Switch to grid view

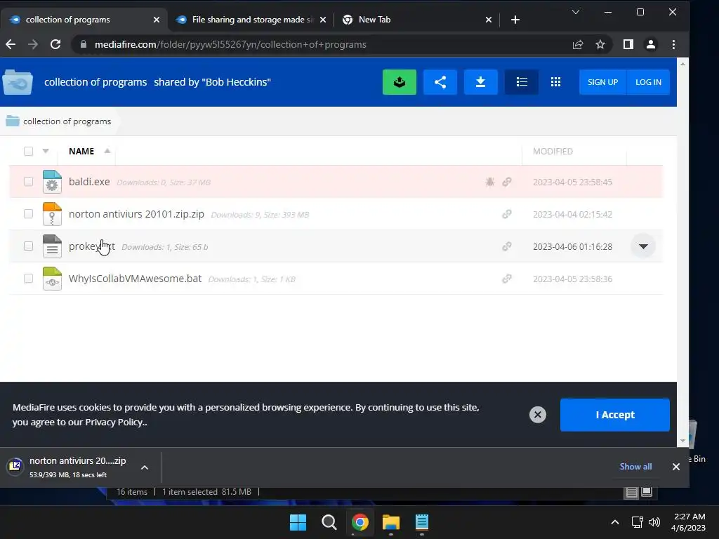click(556, 82)
